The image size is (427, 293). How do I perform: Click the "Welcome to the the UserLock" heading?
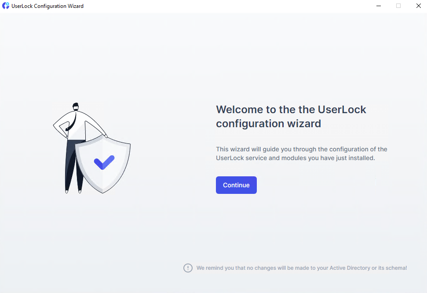[x=291, y=117]
